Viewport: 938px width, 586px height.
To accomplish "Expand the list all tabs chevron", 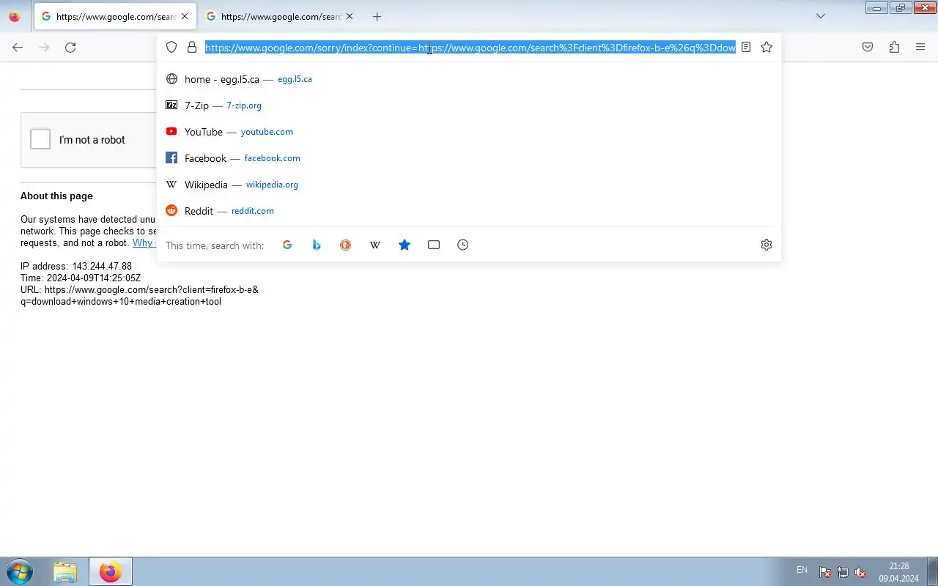I will (821, 16).
